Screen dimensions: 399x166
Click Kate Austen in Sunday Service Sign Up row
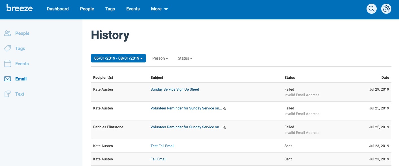point(103,89)
